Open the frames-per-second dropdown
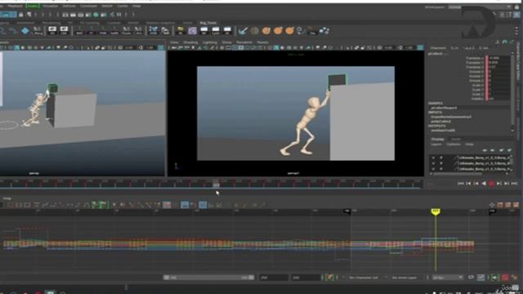This screenshot has height=294, width=523. pos(447,278)
